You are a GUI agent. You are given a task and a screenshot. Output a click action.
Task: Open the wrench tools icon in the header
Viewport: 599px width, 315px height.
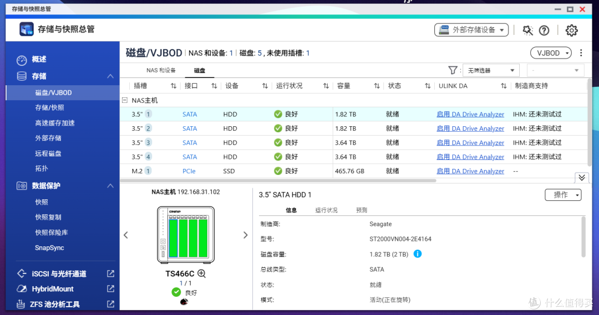pyautogui.click(x=527, y=30)
